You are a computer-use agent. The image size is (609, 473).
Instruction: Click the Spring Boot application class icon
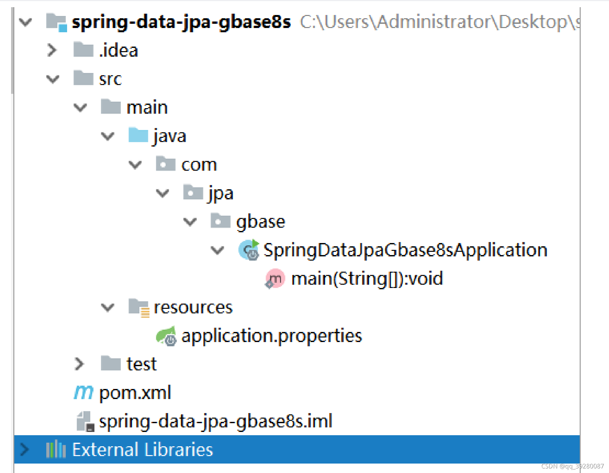(x=249, y=250)
